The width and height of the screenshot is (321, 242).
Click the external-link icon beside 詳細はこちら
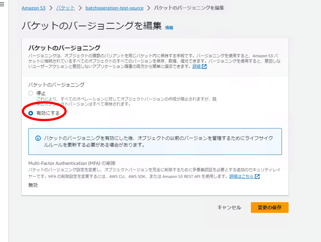click(x=257, y=176)
